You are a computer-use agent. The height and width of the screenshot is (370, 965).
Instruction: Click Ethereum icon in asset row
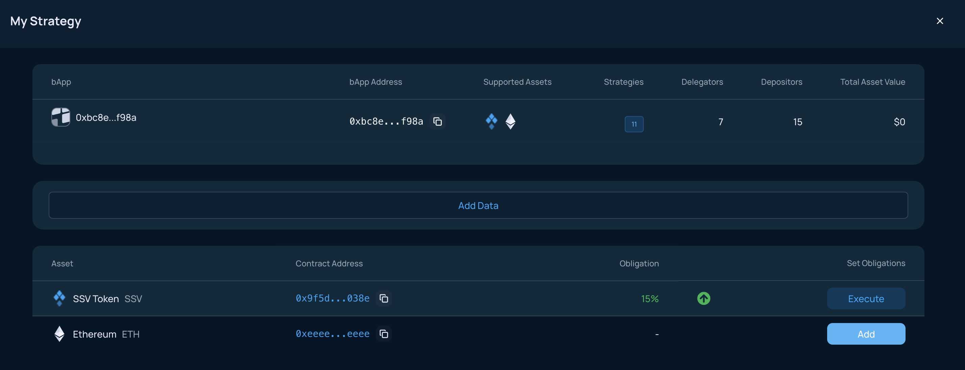[x=59, y=334]
